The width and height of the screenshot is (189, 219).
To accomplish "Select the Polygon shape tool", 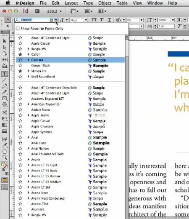I will (5, 104).
